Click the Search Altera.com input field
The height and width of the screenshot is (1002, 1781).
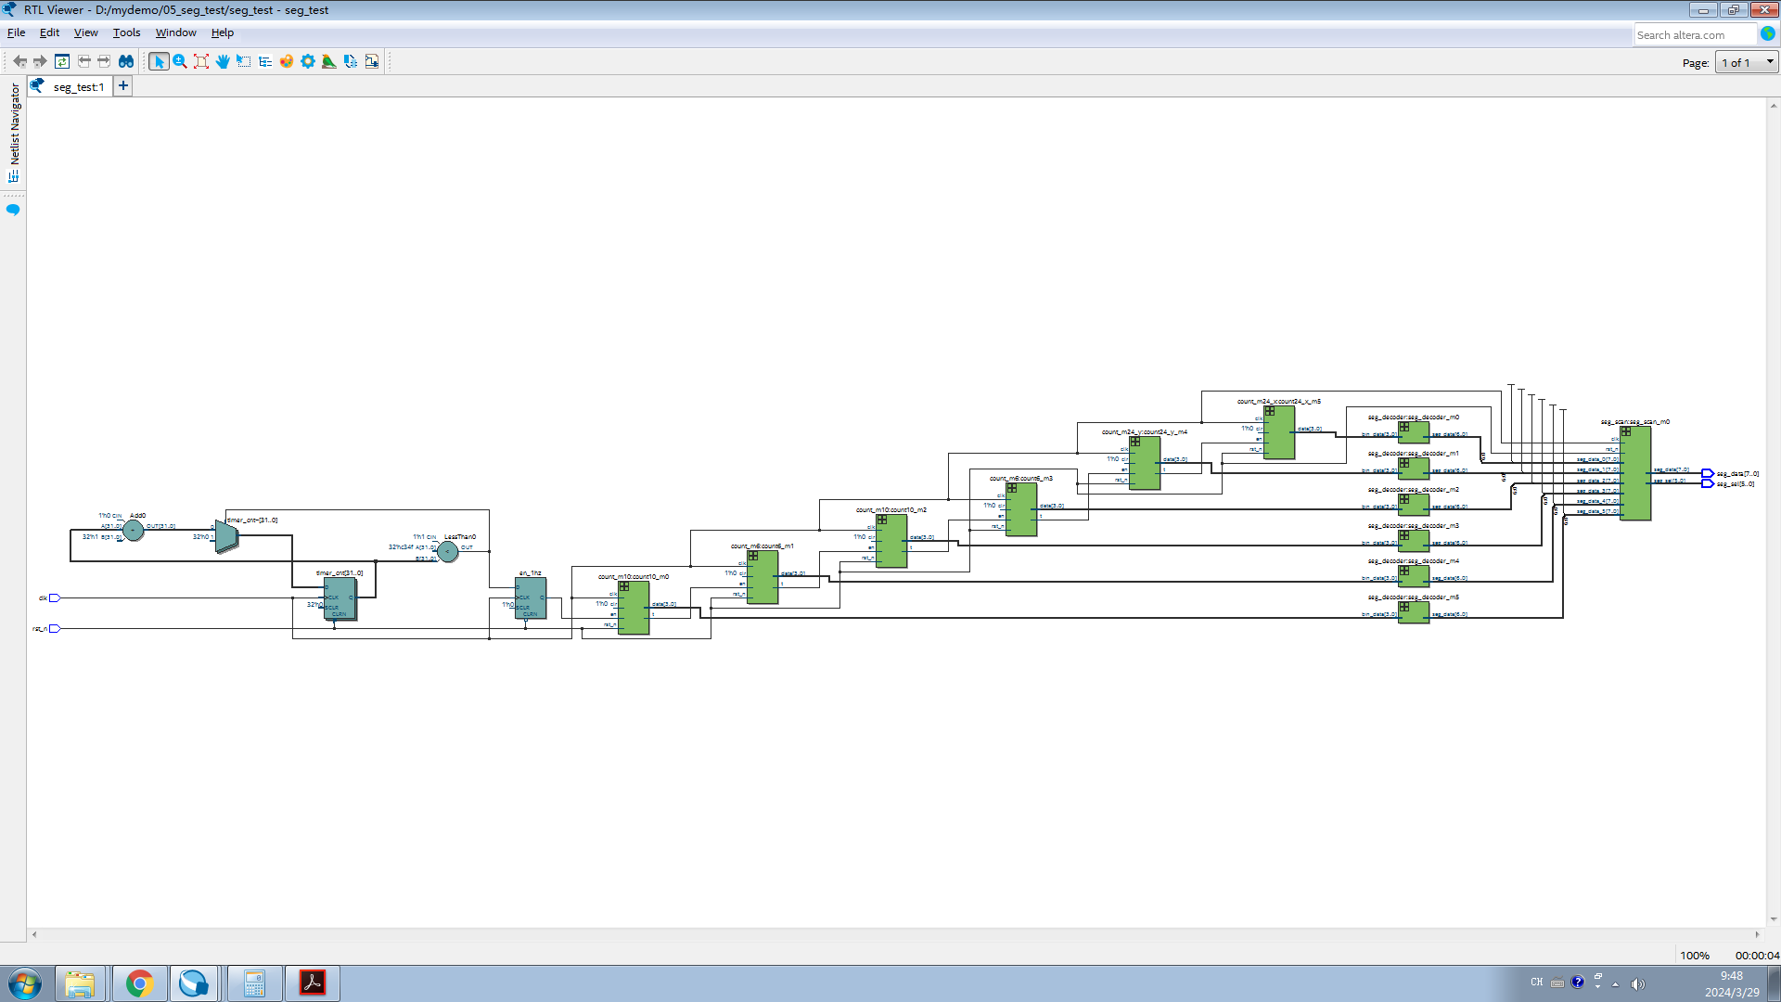click(1694, 34)
